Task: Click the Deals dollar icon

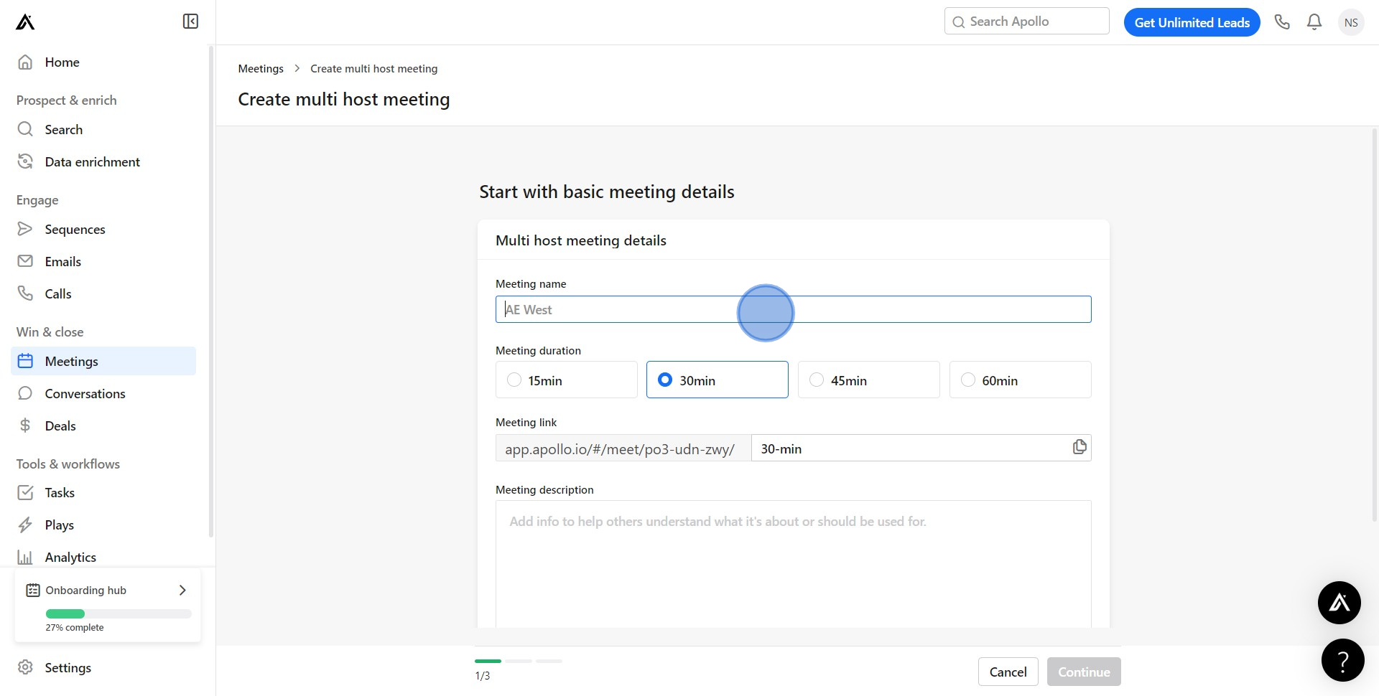Action: [25, 425]
